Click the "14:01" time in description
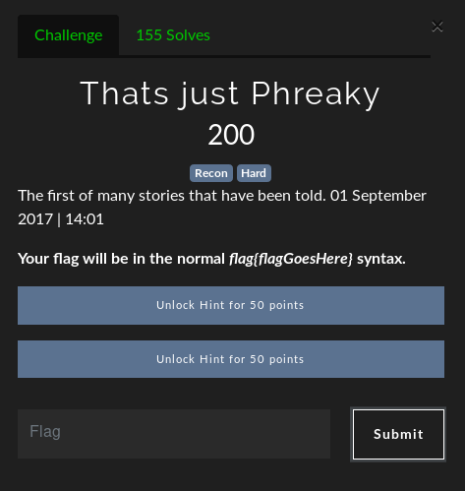 85,219
